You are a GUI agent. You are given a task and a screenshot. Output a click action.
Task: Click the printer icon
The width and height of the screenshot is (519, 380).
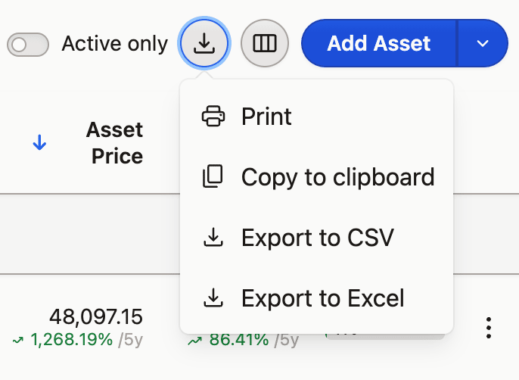[x=213, y=117]
